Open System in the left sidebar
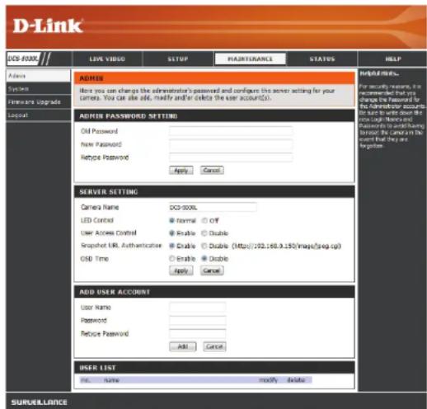This screenshot has height=409, width=427. click(38, 89)
